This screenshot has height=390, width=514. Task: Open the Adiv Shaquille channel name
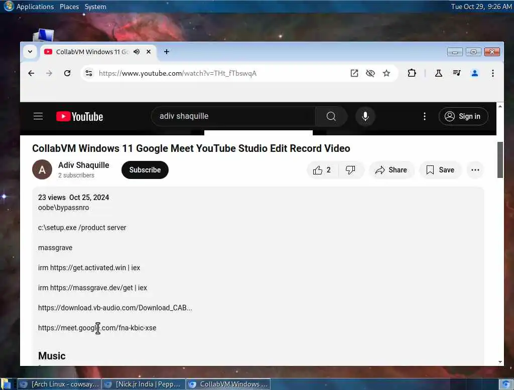(84, 165)
